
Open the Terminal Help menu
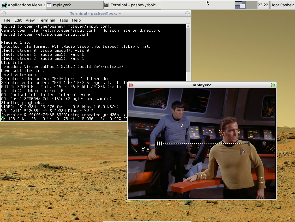pyautogui.click(x=76, y=20)
